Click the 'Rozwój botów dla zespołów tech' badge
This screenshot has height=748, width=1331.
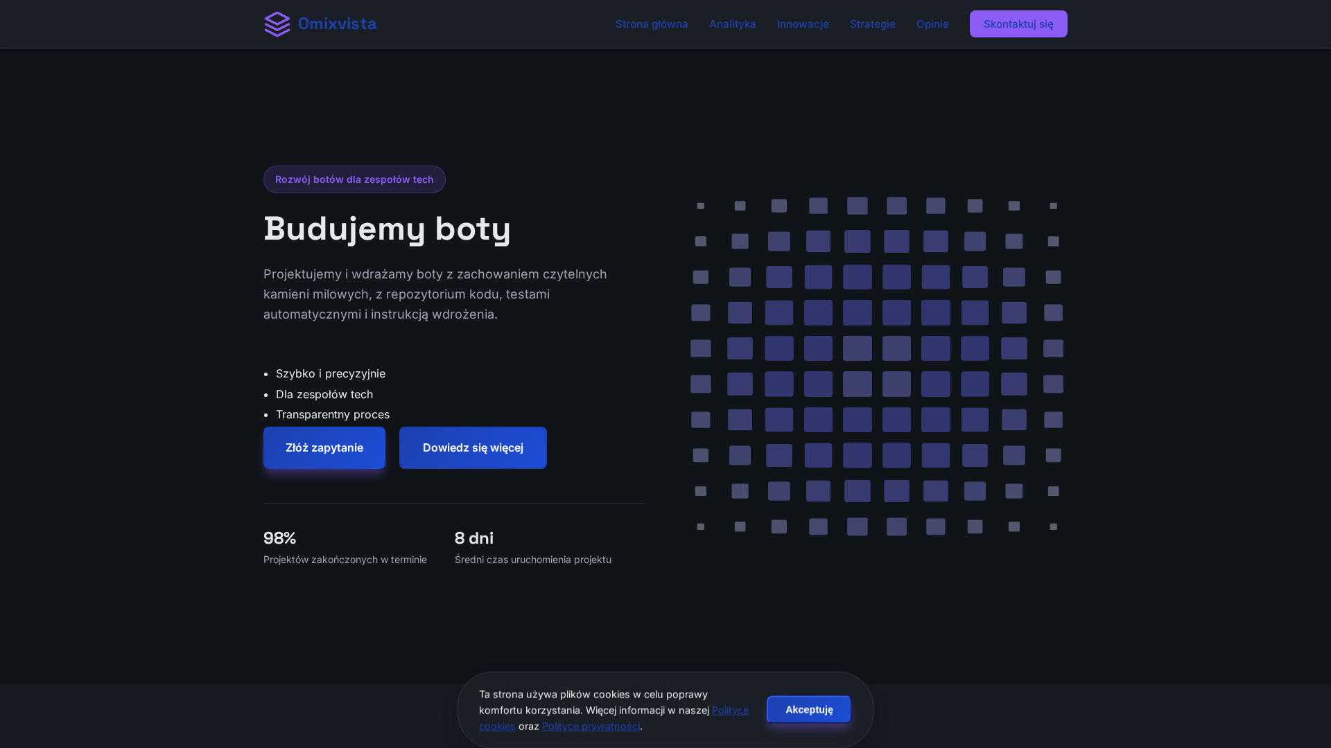tap(354, 179)
